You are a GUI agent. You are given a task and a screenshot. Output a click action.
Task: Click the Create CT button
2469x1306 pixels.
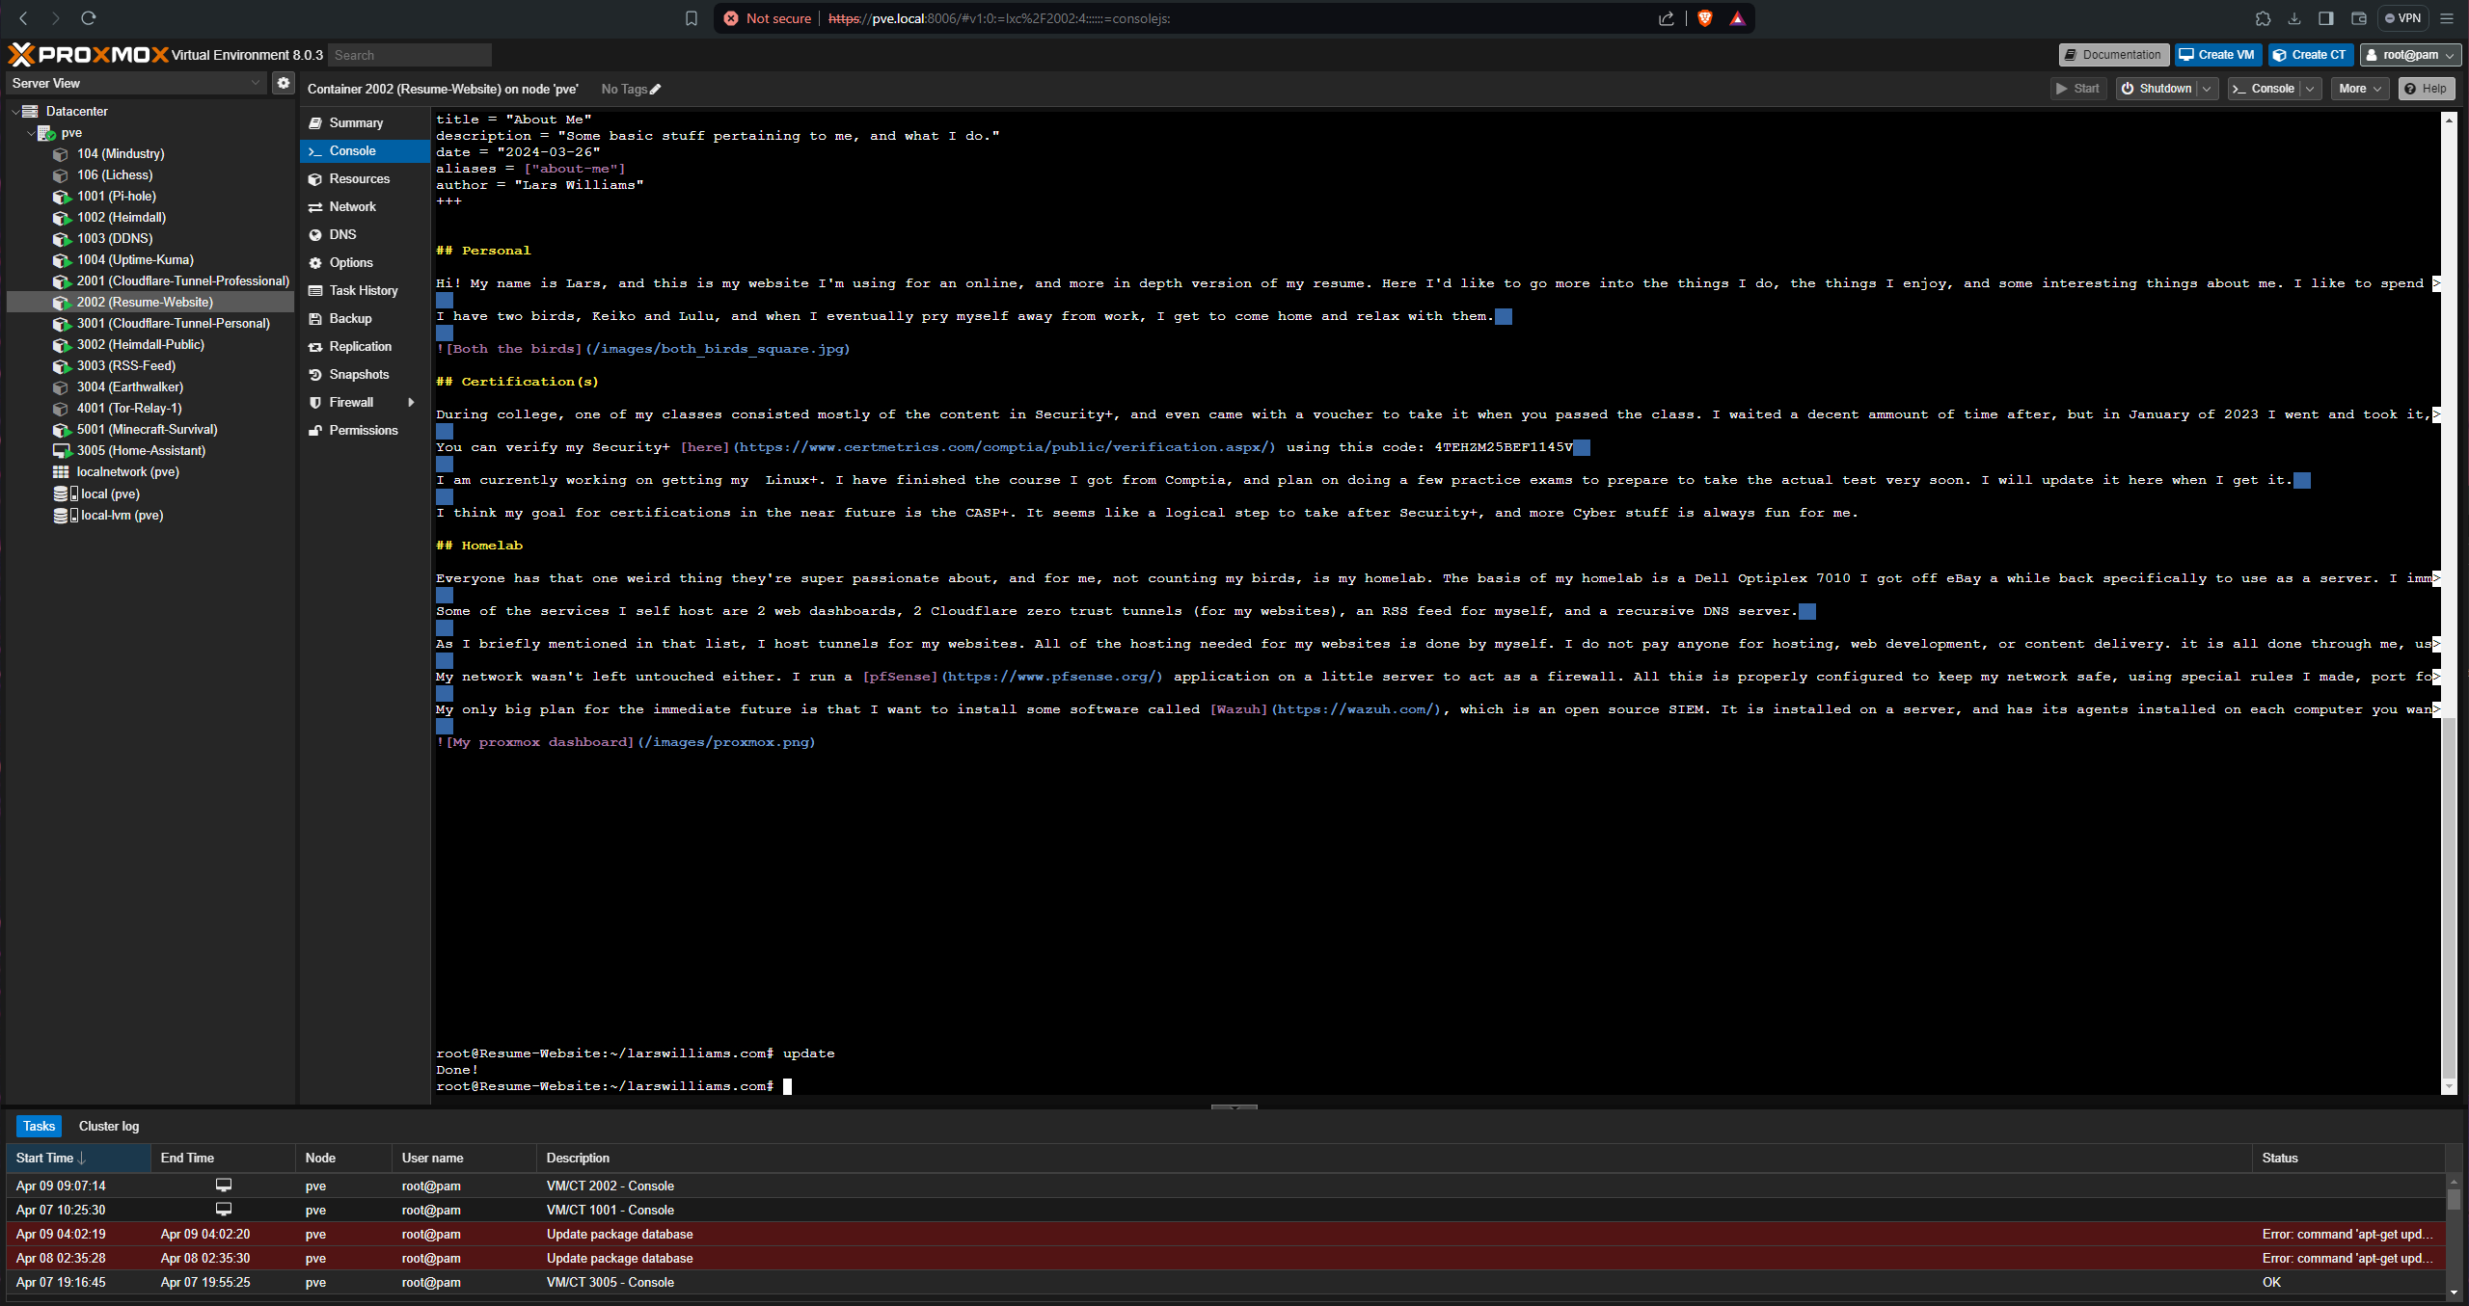[x=2311, y=55]
